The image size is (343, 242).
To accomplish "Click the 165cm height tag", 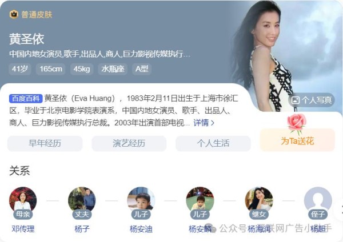I will click(51, 69).
